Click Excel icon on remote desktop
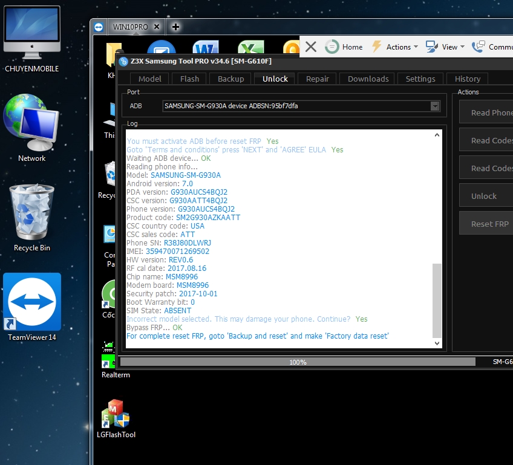 click(x=251, y=47)
